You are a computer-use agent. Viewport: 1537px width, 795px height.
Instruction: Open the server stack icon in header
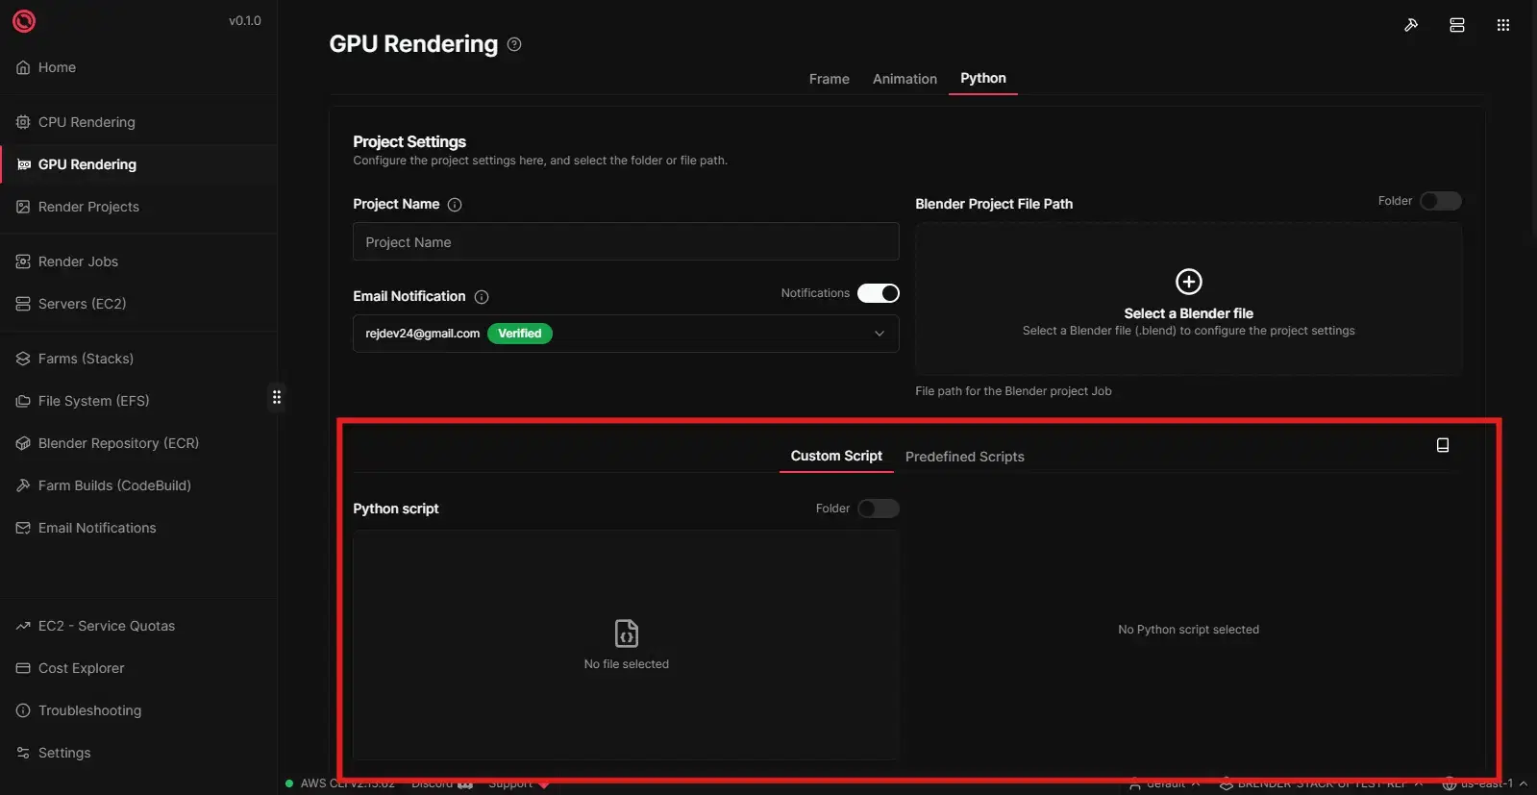[1456, 25]
